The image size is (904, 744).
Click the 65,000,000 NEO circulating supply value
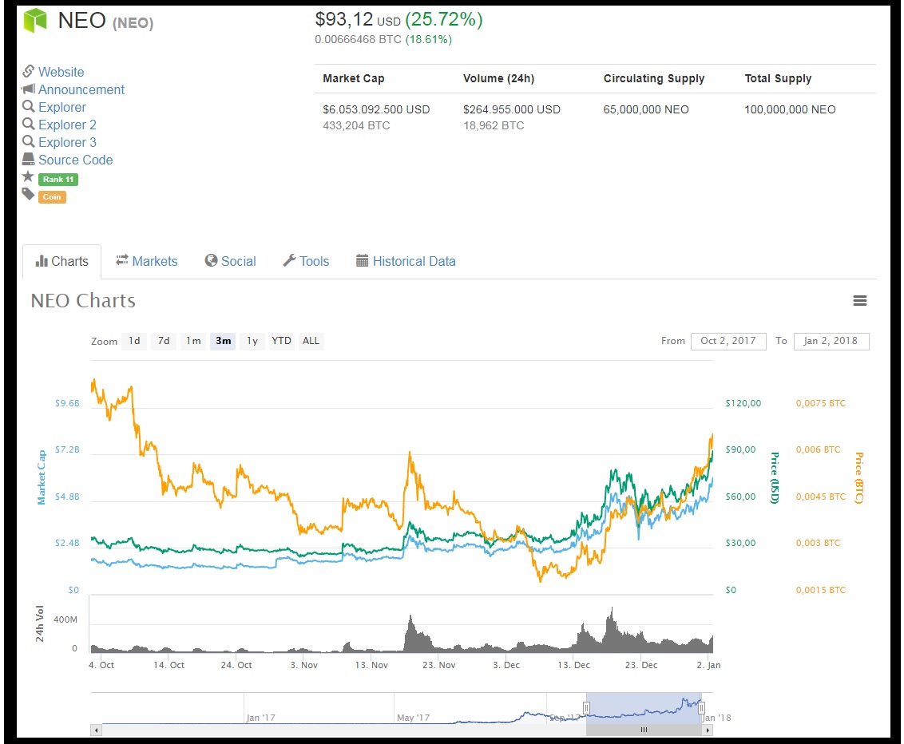point(646,109)
